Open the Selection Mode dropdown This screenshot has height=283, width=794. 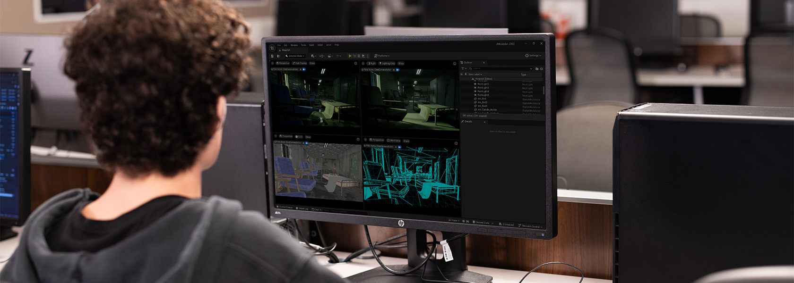(295, 56)
